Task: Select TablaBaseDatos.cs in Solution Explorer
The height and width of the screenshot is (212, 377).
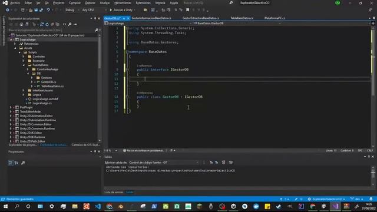Action: 52,86
